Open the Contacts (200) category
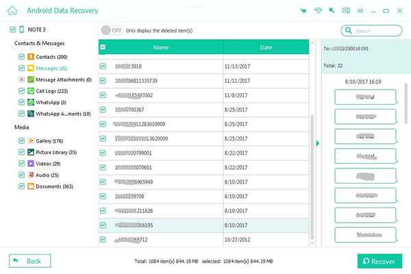This screenshot has width=411, height=274. [51, 57]
